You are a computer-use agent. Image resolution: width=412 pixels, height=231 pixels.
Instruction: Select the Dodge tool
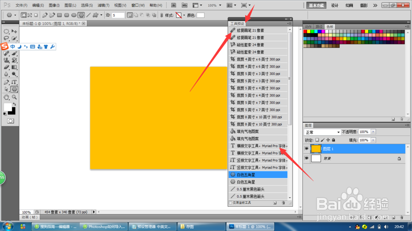point(14,74)
